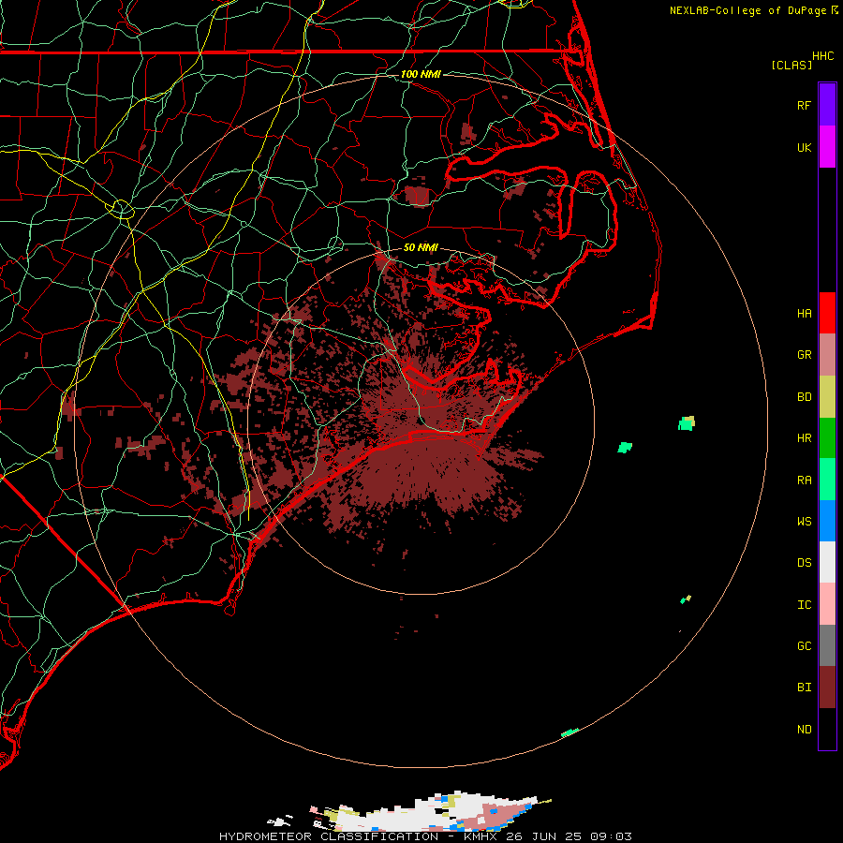Click the RF legend label
843x843 pixels.
804,105
